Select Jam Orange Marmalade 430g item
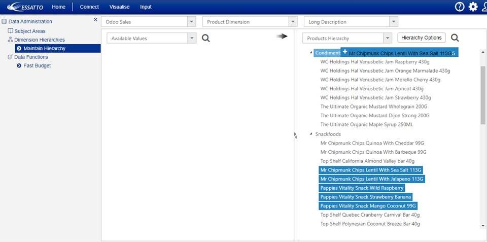 point(385,71)
